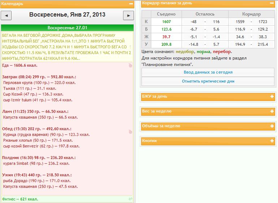Click the faint food icon beside Обед row
The width and height of the screenshot is (278, 203).
click(x=130, y=132)
